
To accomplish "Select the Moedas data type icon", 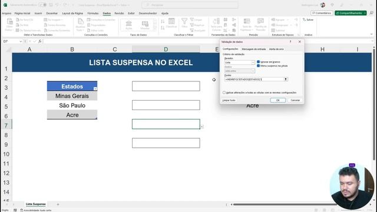I will point(145,24).
